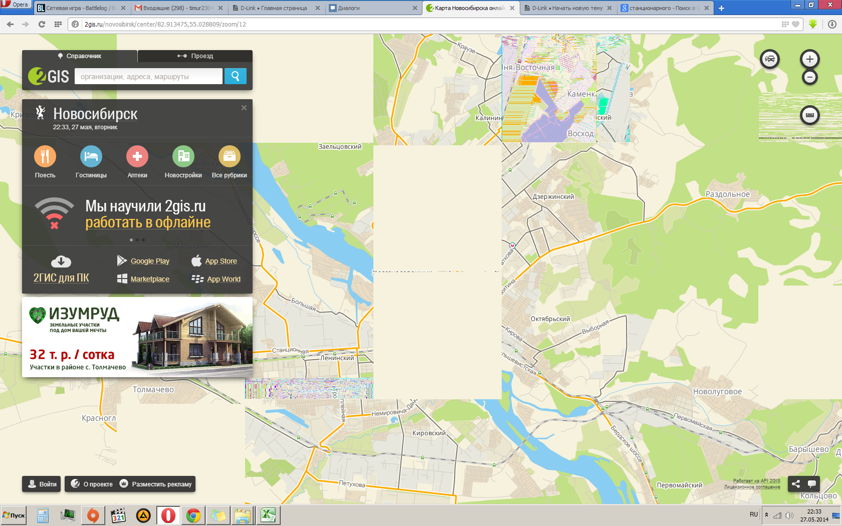Image resolution: width=842 pixels, height=526 pixels.
Task: Switch to the Справочник tab
Action: point(80,56)
